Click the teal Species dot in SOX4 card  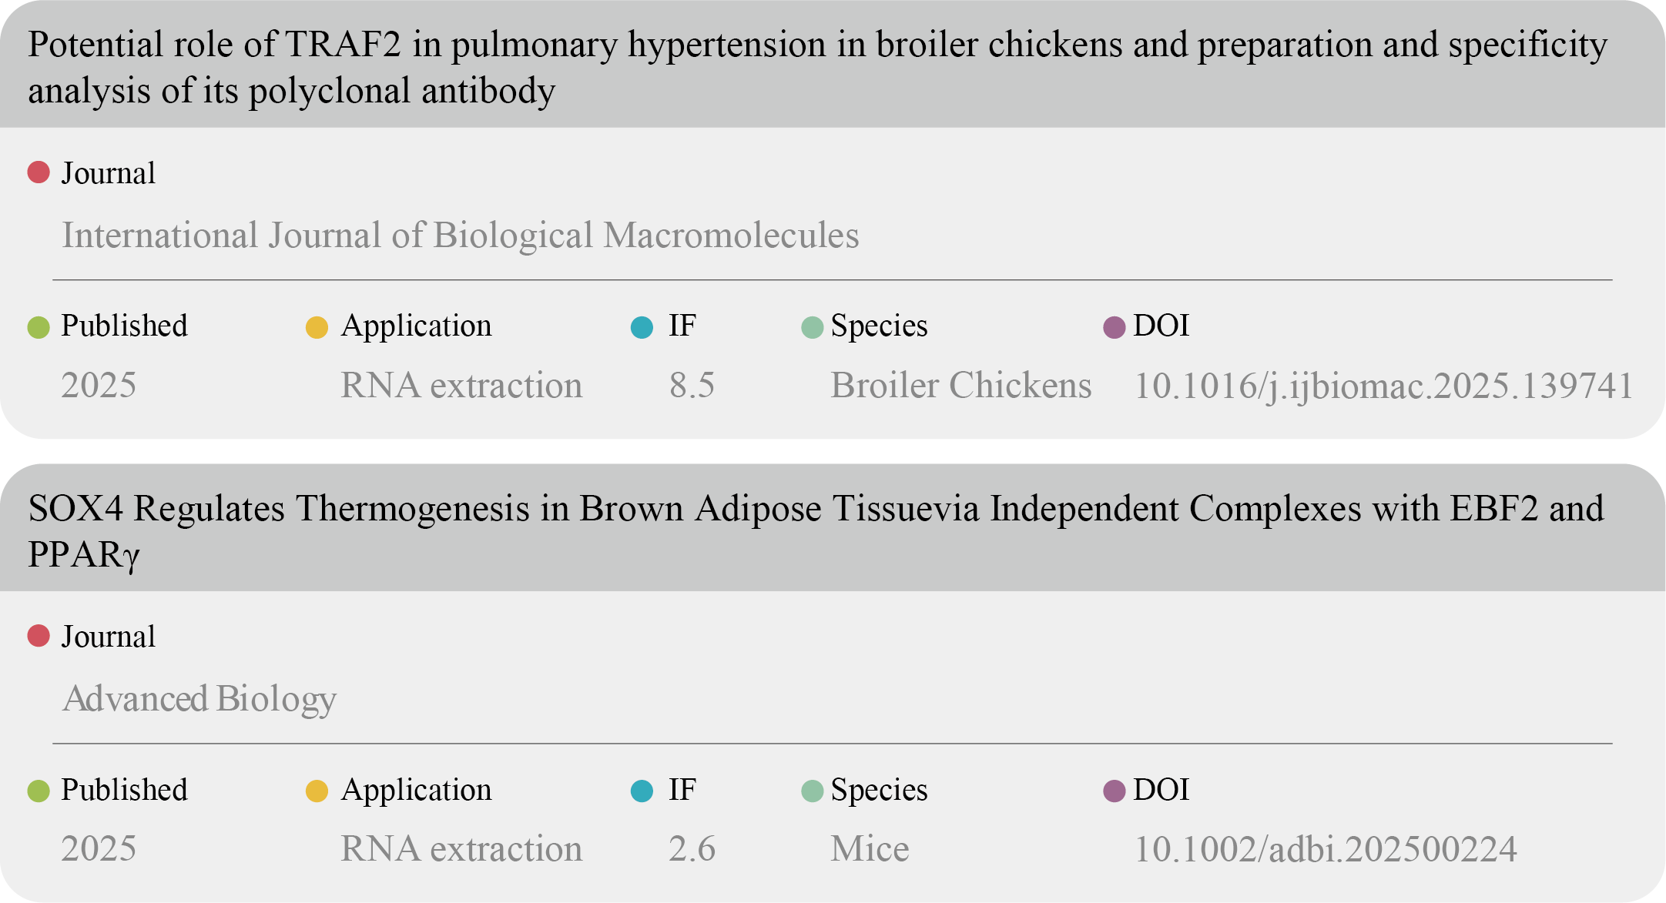813,791
